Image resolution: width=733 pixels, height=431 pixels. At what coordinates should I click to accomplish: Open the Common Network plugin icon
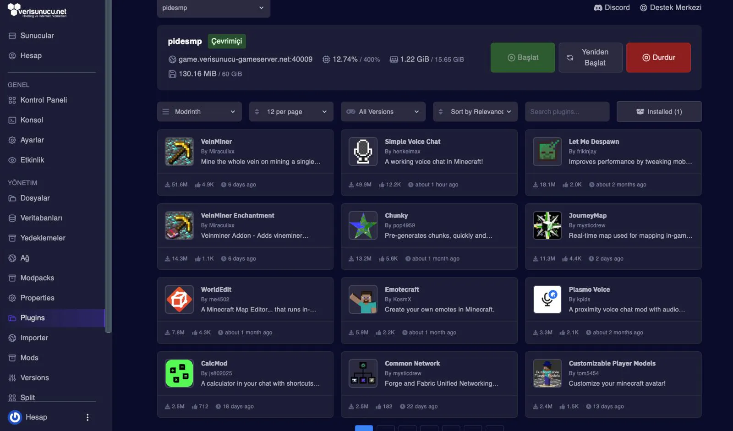(363, 373)
